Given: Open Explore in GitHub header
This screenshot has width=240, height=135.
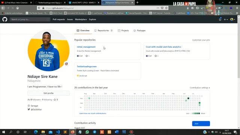Looking at the screenshot, I should click(x=93, y=19).
